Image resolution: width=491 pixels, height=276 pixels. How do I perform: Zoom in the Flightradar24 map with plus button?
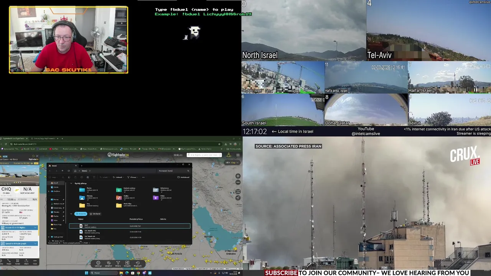pos(238,176)
